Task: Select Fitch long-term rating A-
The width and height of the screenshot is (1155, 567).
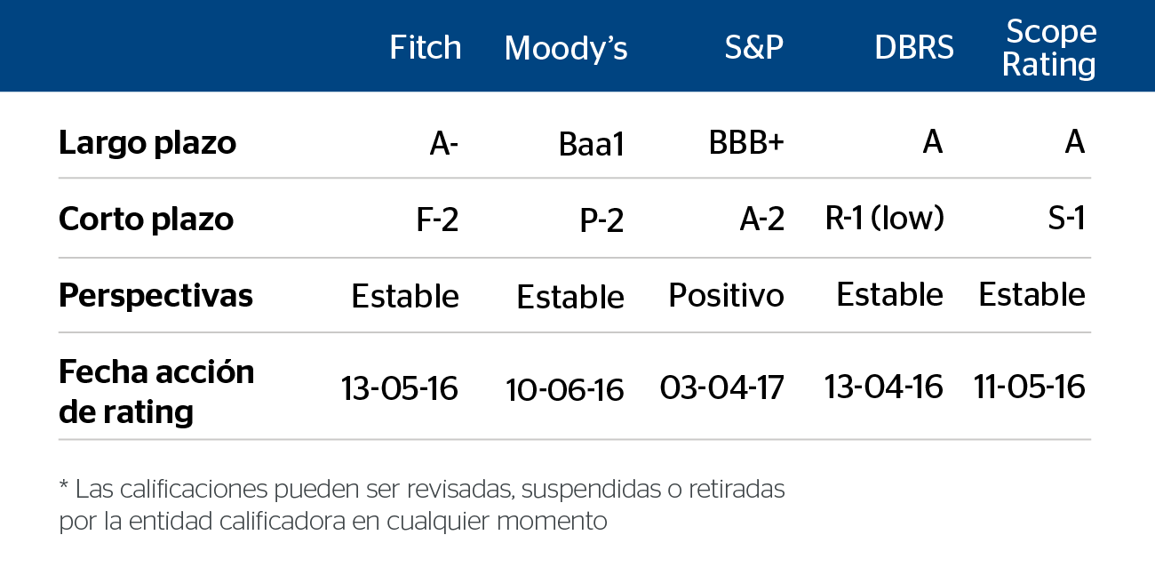Action: [444, 143]
